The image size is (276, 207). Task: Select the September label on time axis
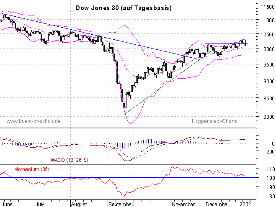tap(121, 204)
